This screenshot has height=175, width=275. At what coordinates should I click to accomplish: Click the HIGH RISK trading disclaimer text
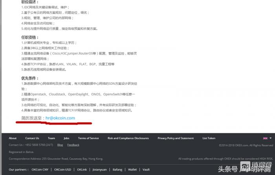226,159
